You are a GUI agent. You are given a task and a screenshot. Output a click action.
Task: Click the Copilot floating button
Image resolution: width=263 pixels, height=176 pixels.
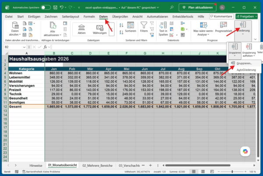click(245, 151)
